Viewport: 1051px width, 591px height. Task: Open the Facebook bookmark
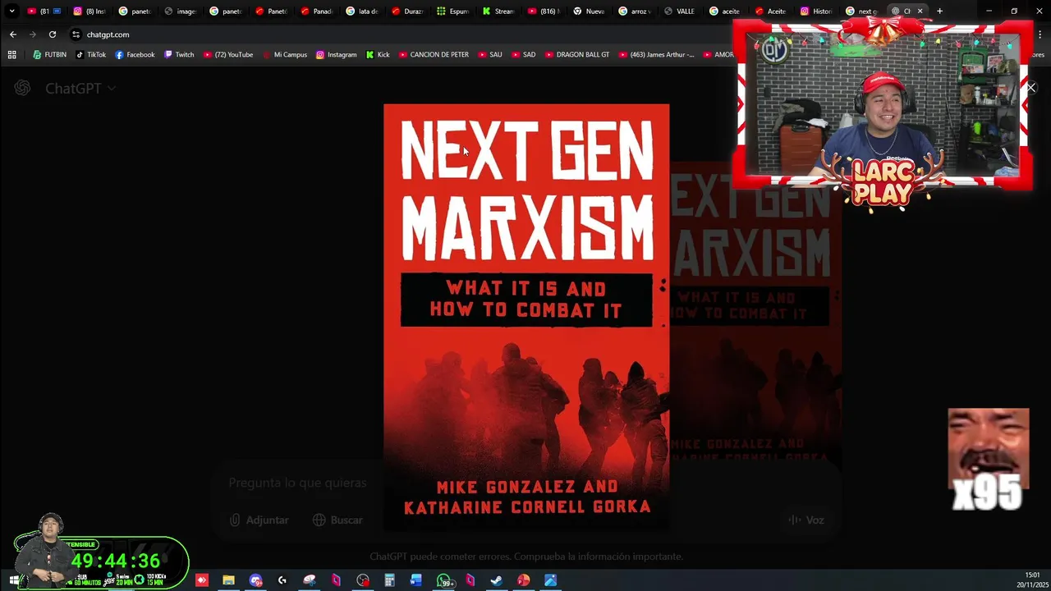pos(135,54)
